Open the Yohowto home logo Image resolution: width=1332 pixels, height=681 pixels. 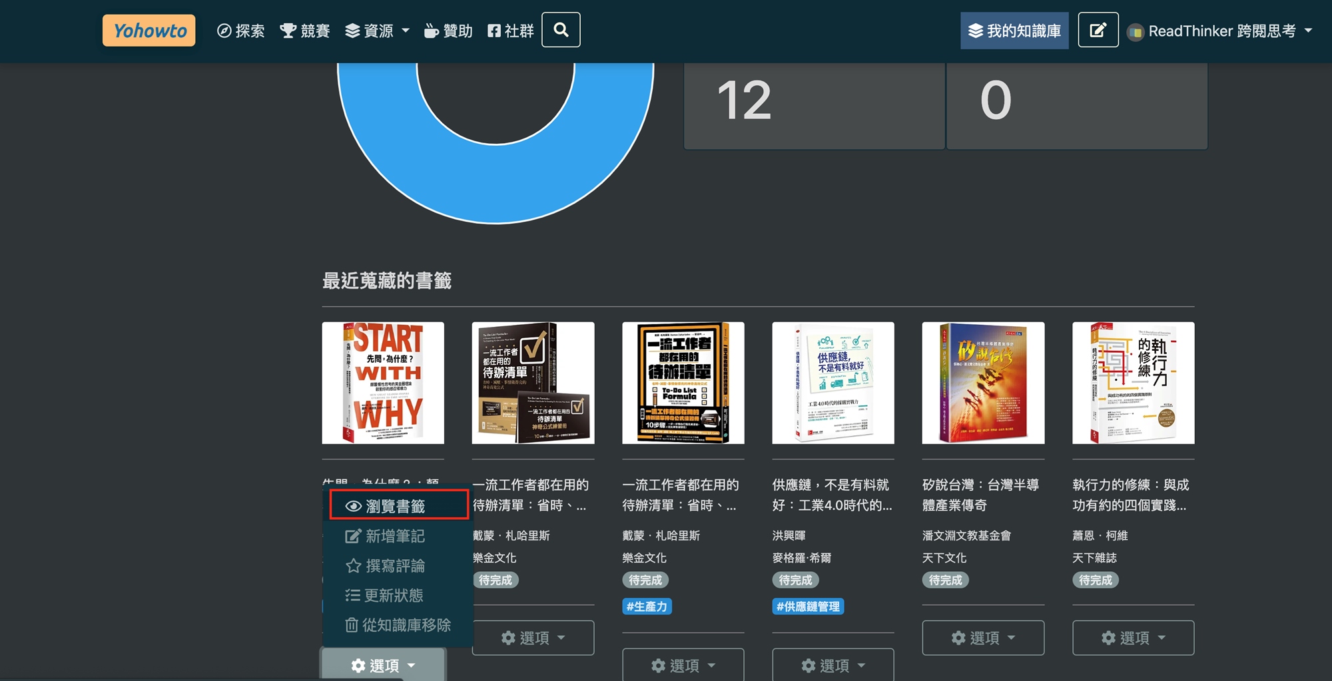(149, 31)
